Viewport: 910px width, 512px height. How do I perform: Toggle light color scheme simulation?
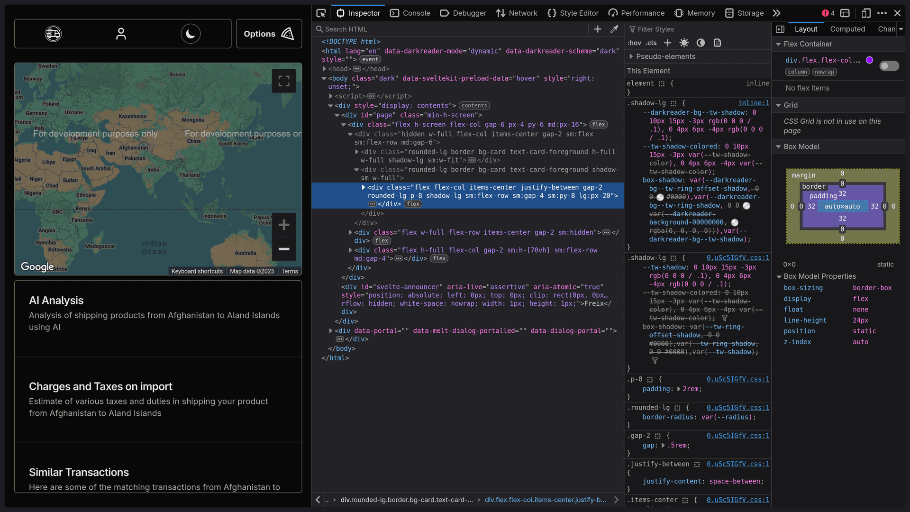[684, 43]
